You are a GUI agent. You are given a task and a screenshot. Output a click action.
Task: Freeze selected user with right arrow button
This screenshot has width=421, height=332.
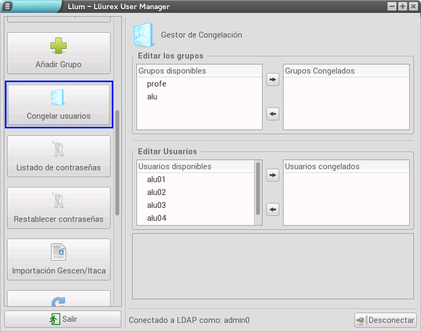click(273, 175)
